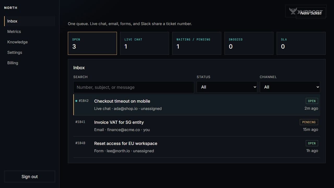Click the "2m ago" timestamp

pos(311,108)
